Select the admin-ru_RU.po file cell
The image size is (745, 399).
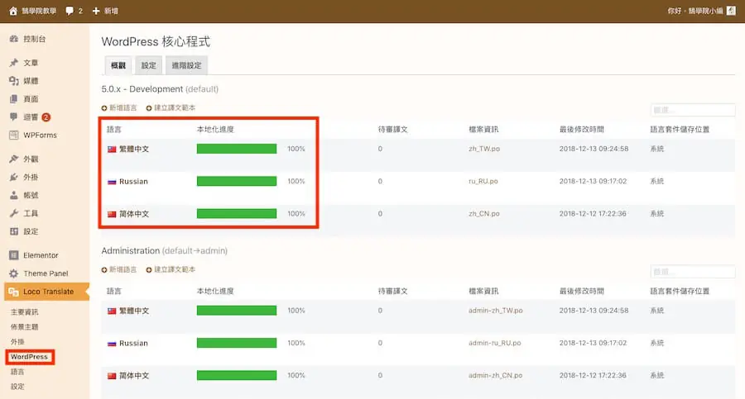tap(495, 343)
